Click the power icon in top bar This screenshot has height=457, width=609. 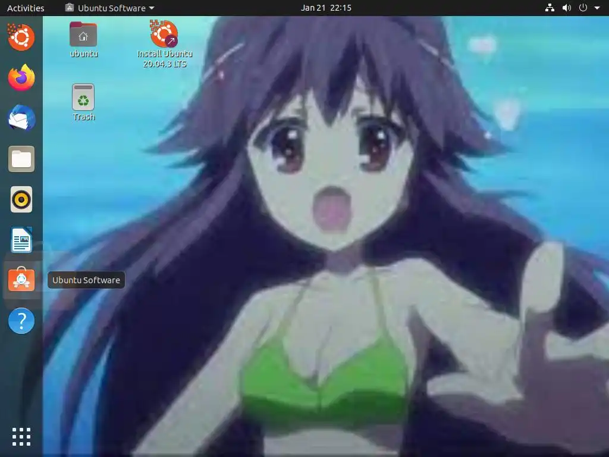tap(583, 8)
